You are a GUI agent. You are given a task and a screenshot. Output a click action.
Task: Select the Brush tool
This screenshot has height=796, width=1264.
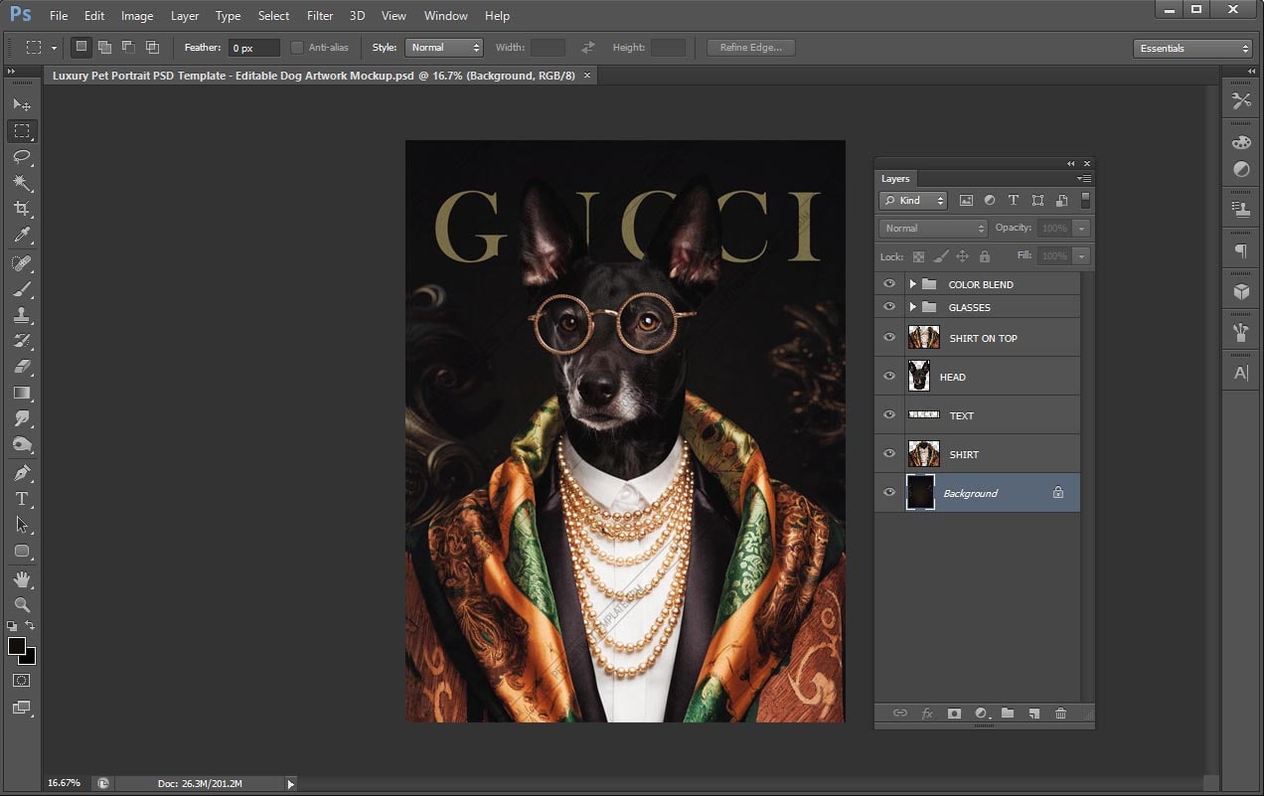(22, 289)
